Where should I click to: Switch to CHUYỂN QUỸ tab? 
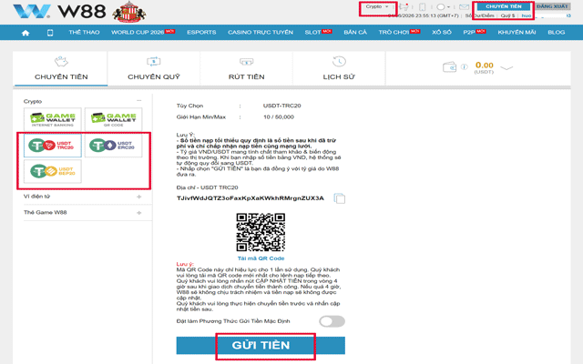(x=154, y=69)
